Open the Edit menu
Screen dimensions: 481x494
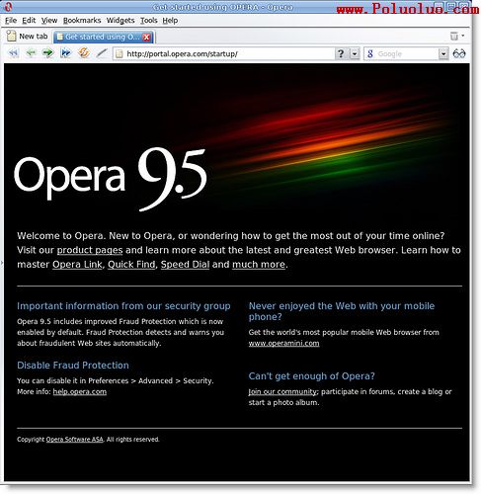(29, 21)
